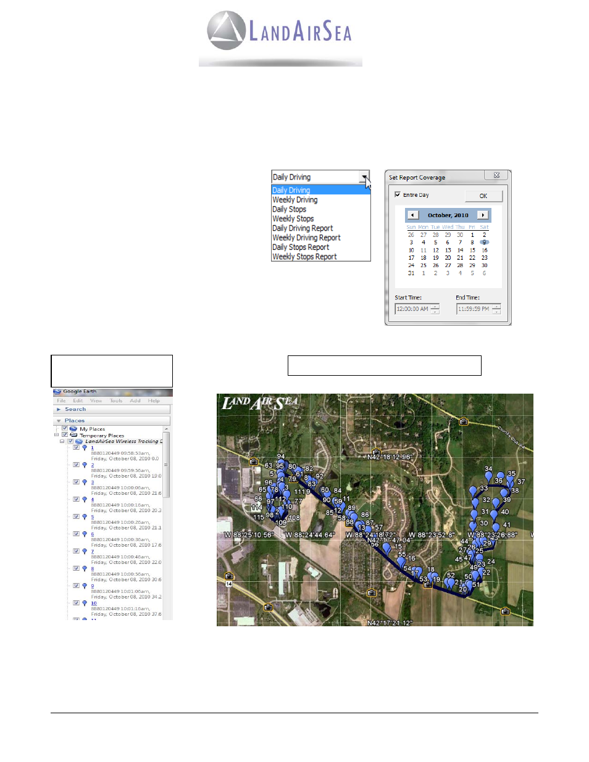Collapse the Places panel
Screen dimensions: 589x762
tap(59, 420)
